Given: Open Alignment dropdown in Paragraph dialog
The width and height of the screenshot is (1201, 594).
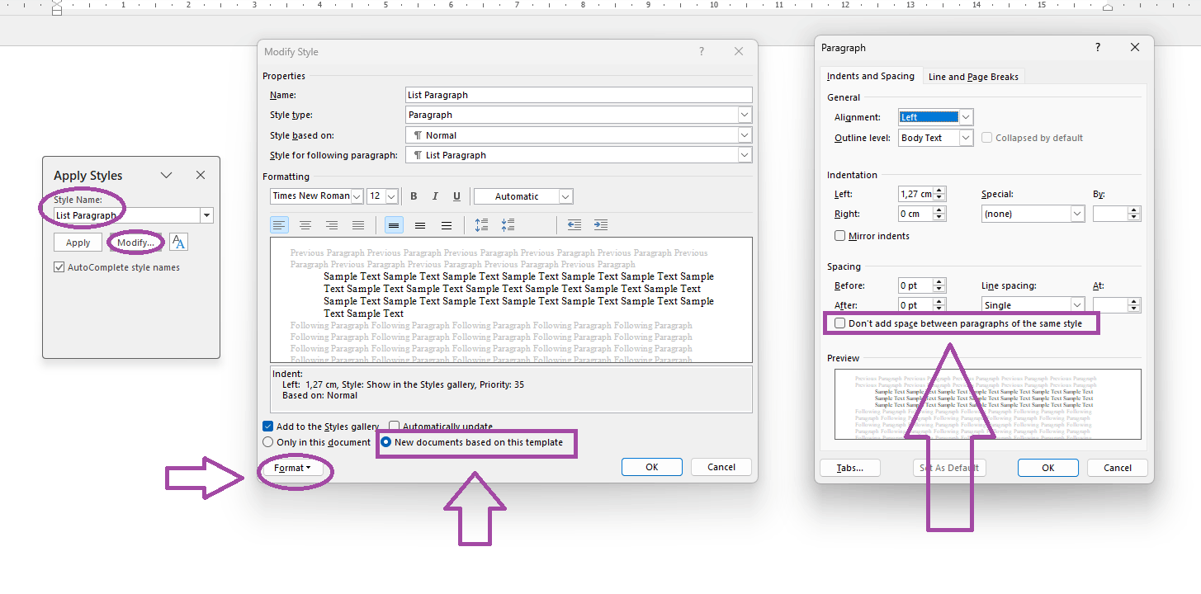Looking at the screenshot, I should click(967, 117).
